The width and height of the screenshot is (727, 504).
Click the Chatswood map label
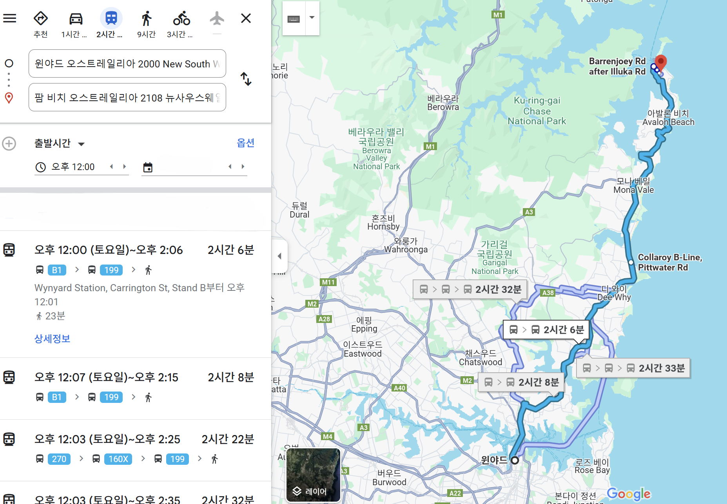pyautogui.click(x=480, y=358)
